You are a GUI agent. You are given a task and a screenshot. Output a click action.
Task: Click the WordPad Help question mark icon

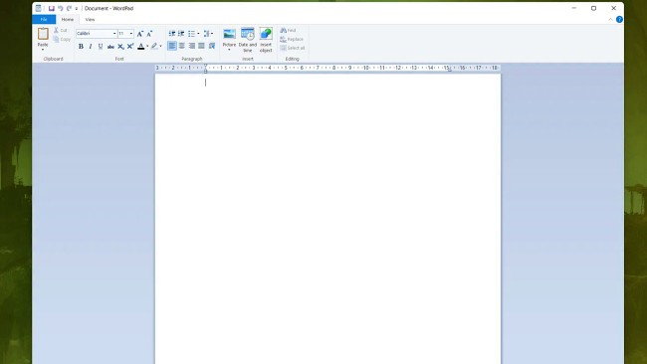click(619, 19)
